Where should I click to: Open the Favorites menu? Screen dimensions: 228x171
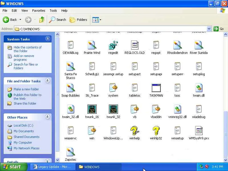[39, 11]
